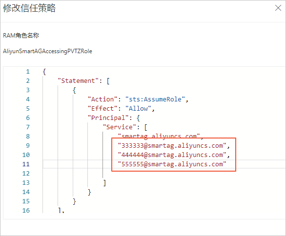
Task: Click the 333333@smartag.aliyuncs.com entry
Action: pos(172,146)
